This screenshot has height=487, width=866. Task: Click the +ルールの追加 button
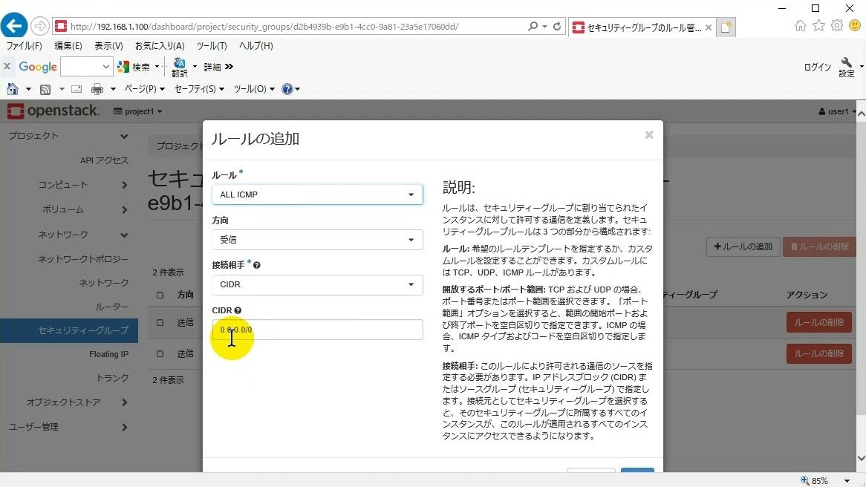tap(743, 246)
